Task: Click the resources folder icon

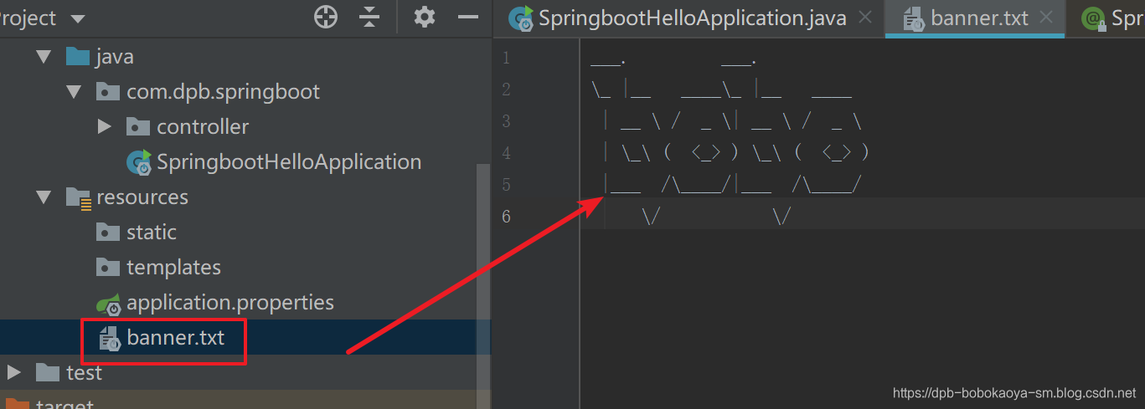Action: pyautogui.click(x=79, y=197)
